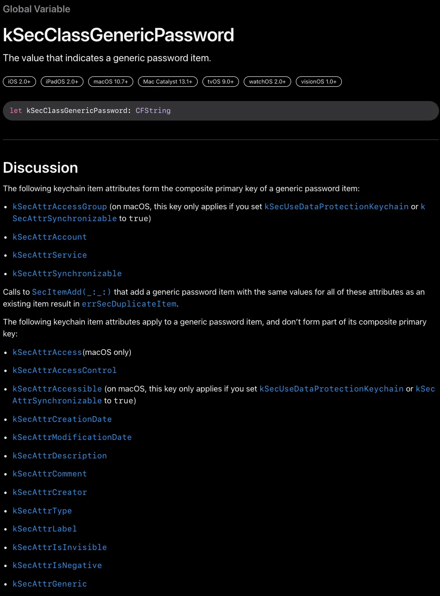
Task: Open the CFString type link in code
Action: point(153,111)
